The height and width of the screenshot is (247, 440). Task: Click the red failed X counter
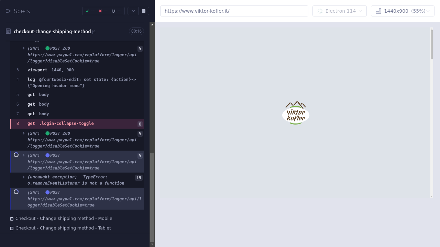(100, 11)
